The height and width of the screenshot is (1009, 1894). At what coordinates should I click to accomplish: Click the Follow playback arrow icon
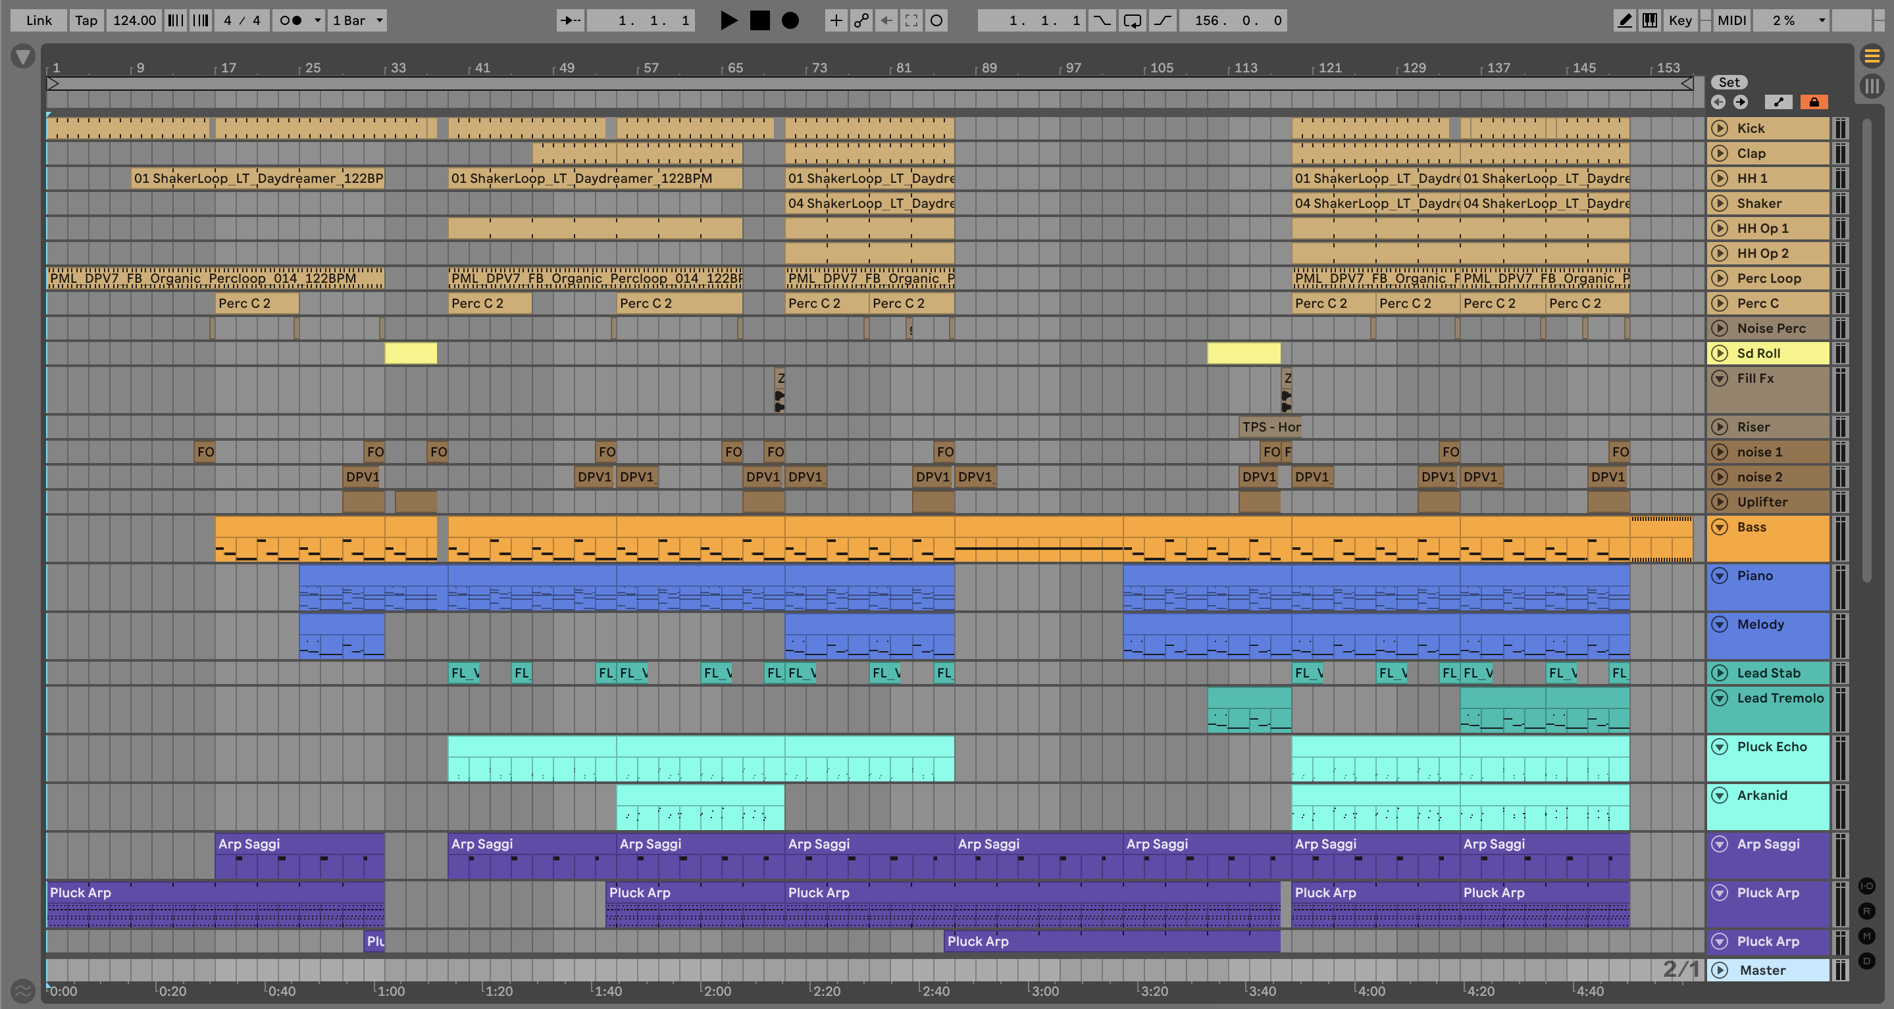570,20
